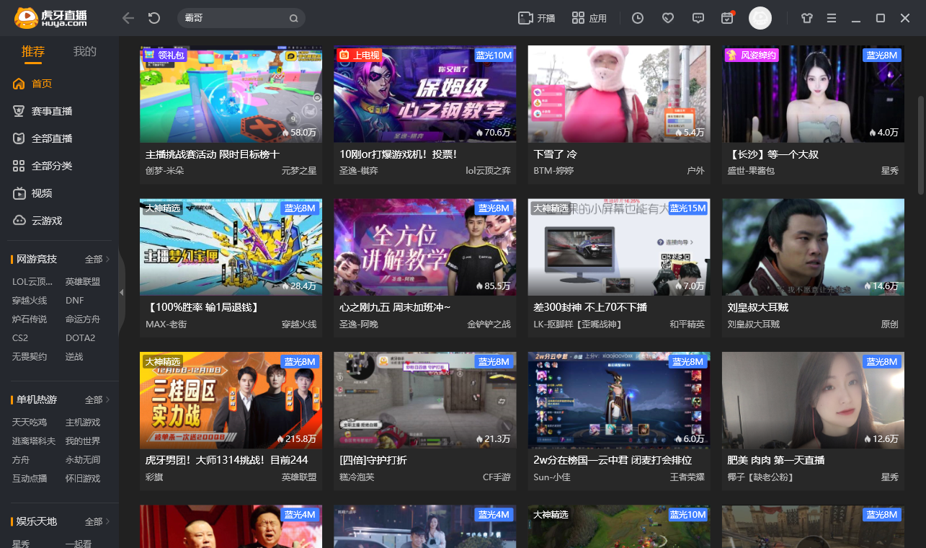Open the 主机游戏 category link
This screenshot has height=548, width=926.
(x=83, y=423)
